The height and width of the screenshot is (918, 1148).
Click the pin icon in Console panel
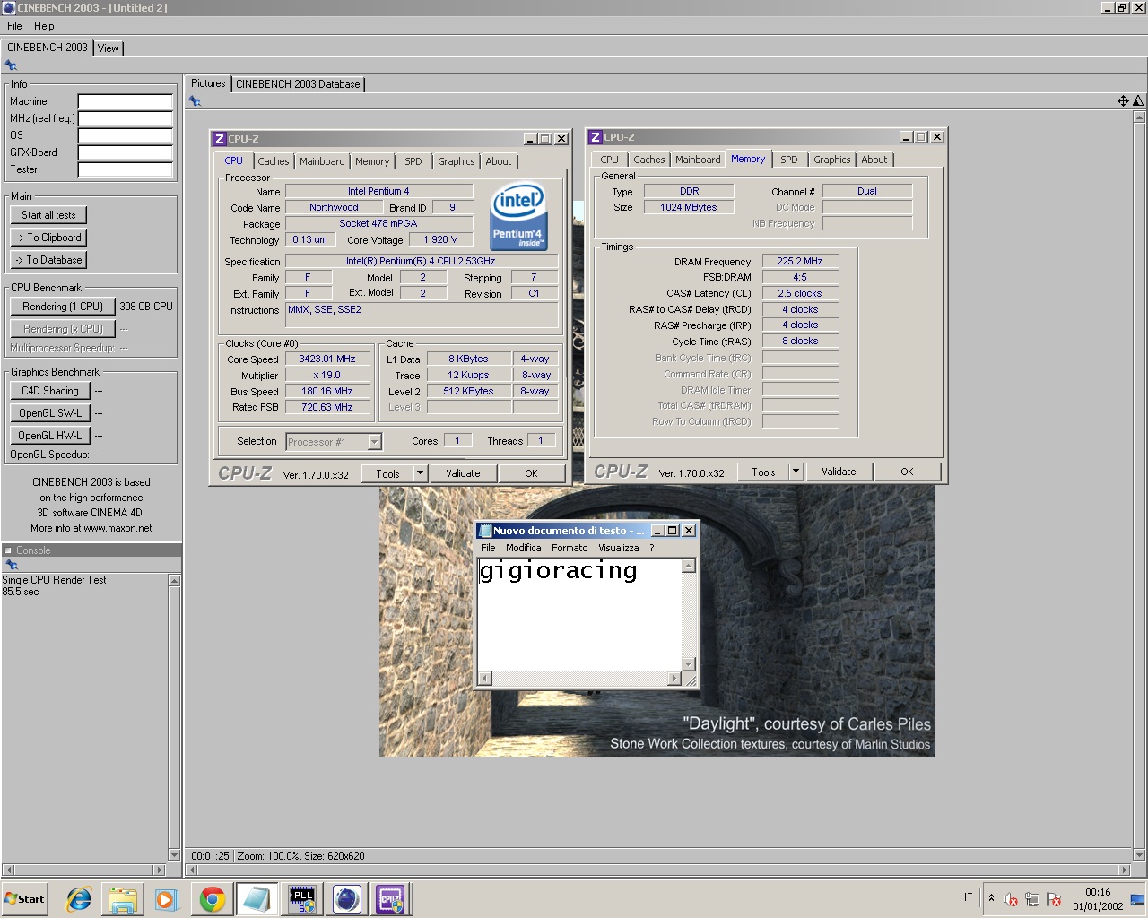tap(11, 565)
